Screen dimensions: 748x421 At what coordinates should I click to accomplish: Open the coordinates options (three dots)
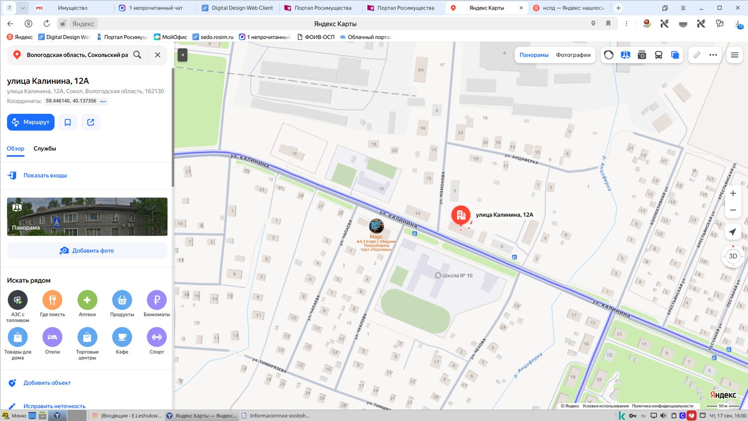click(103, 101)
